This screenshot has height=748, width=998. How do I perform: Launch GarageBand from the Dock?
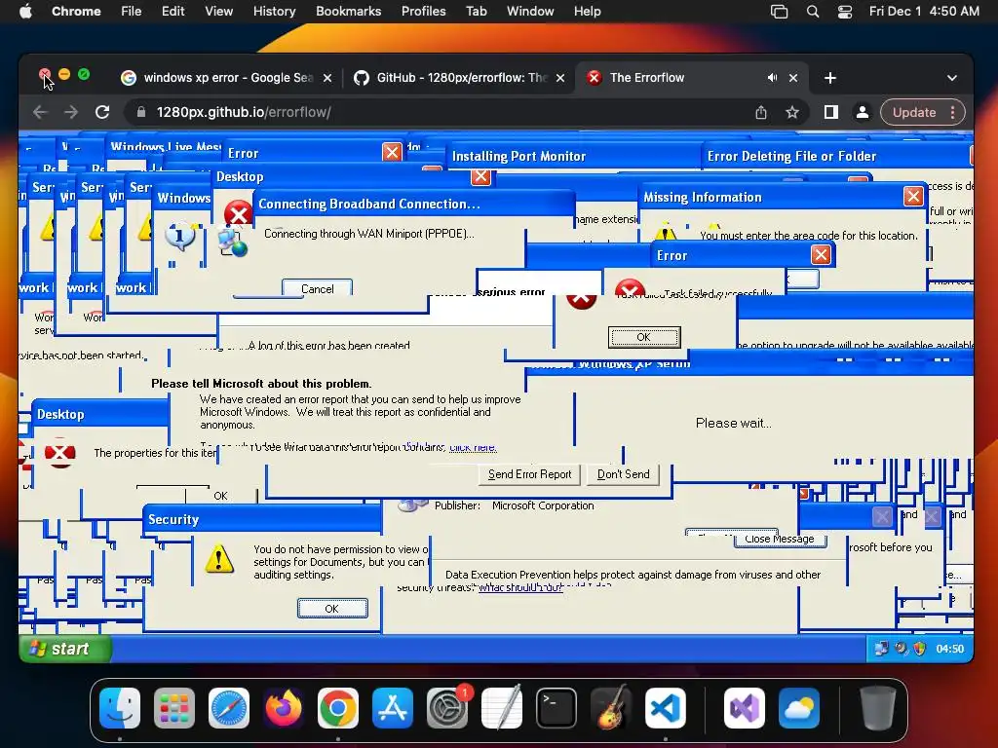pyautogui.click(x=611, y=708)
